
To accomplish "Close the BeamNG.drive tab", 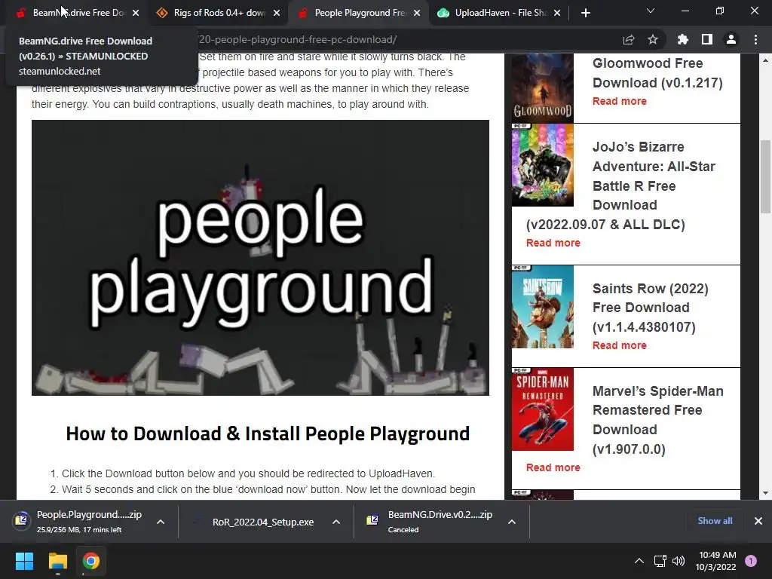I will pyautogui.click(x=136, y=13).
